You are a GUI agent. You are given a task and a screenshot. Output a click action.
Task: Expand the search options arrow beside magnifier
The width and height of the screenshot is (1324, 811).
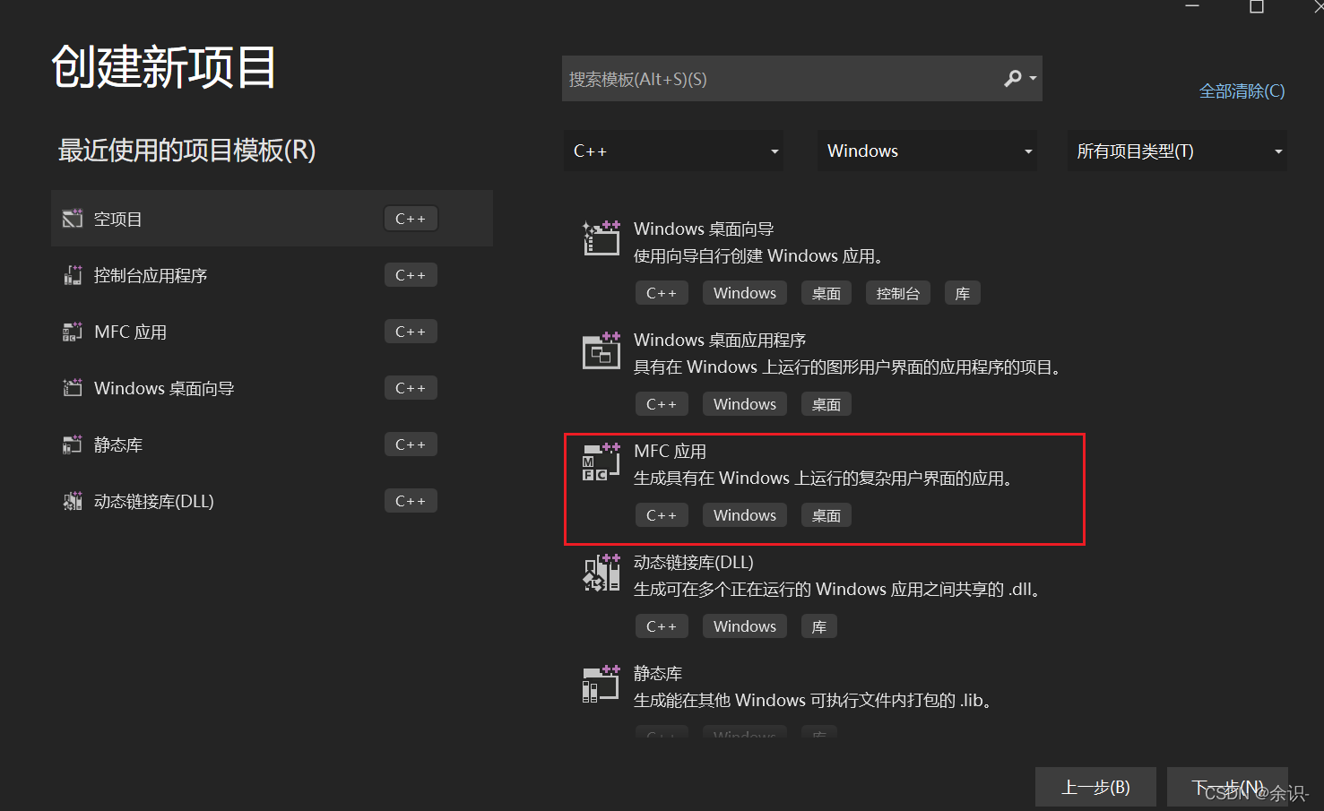(1033, 79)
